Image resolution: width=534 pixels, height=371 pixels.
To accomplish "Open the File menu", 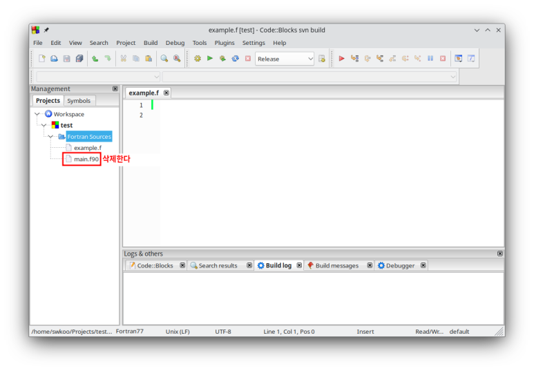I will pyautogui.click(x=38, y=43).
